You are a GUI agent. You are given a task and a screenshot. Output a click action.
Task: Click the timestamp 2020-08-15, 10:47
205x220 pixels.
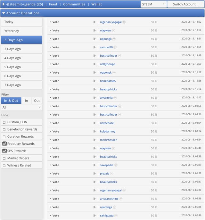click(191, 98)
